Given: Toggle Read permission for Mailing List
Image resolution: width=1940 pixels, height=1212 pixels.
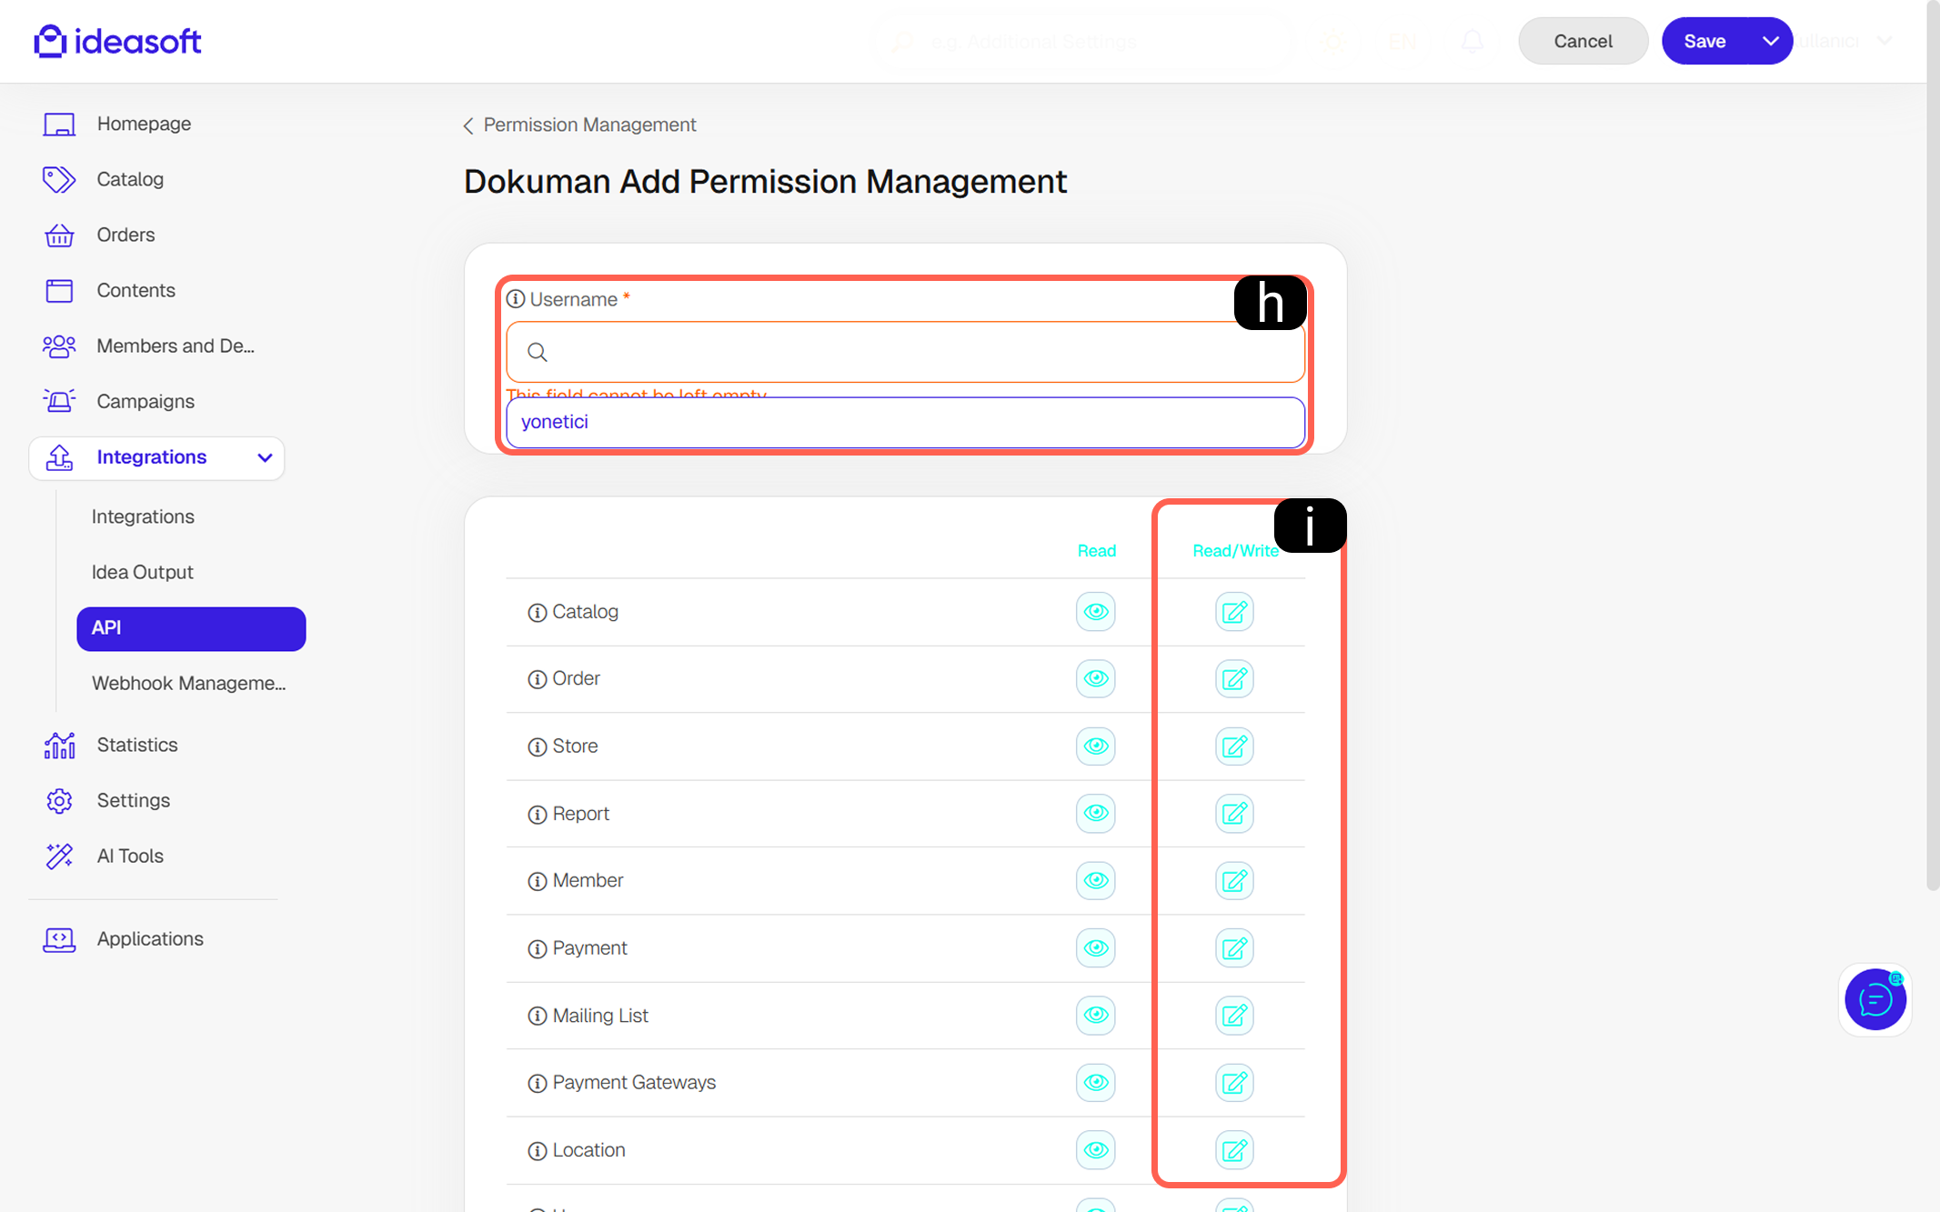Looking at the screenshot, I should pos(1096,1016).
